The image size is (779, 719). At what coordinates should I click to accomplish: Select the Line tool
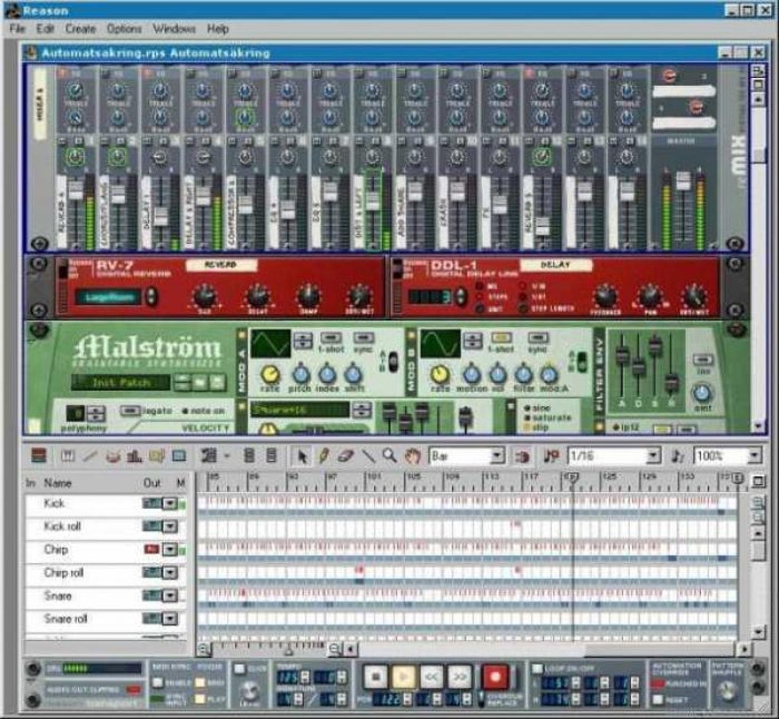(x=367, y=455)
